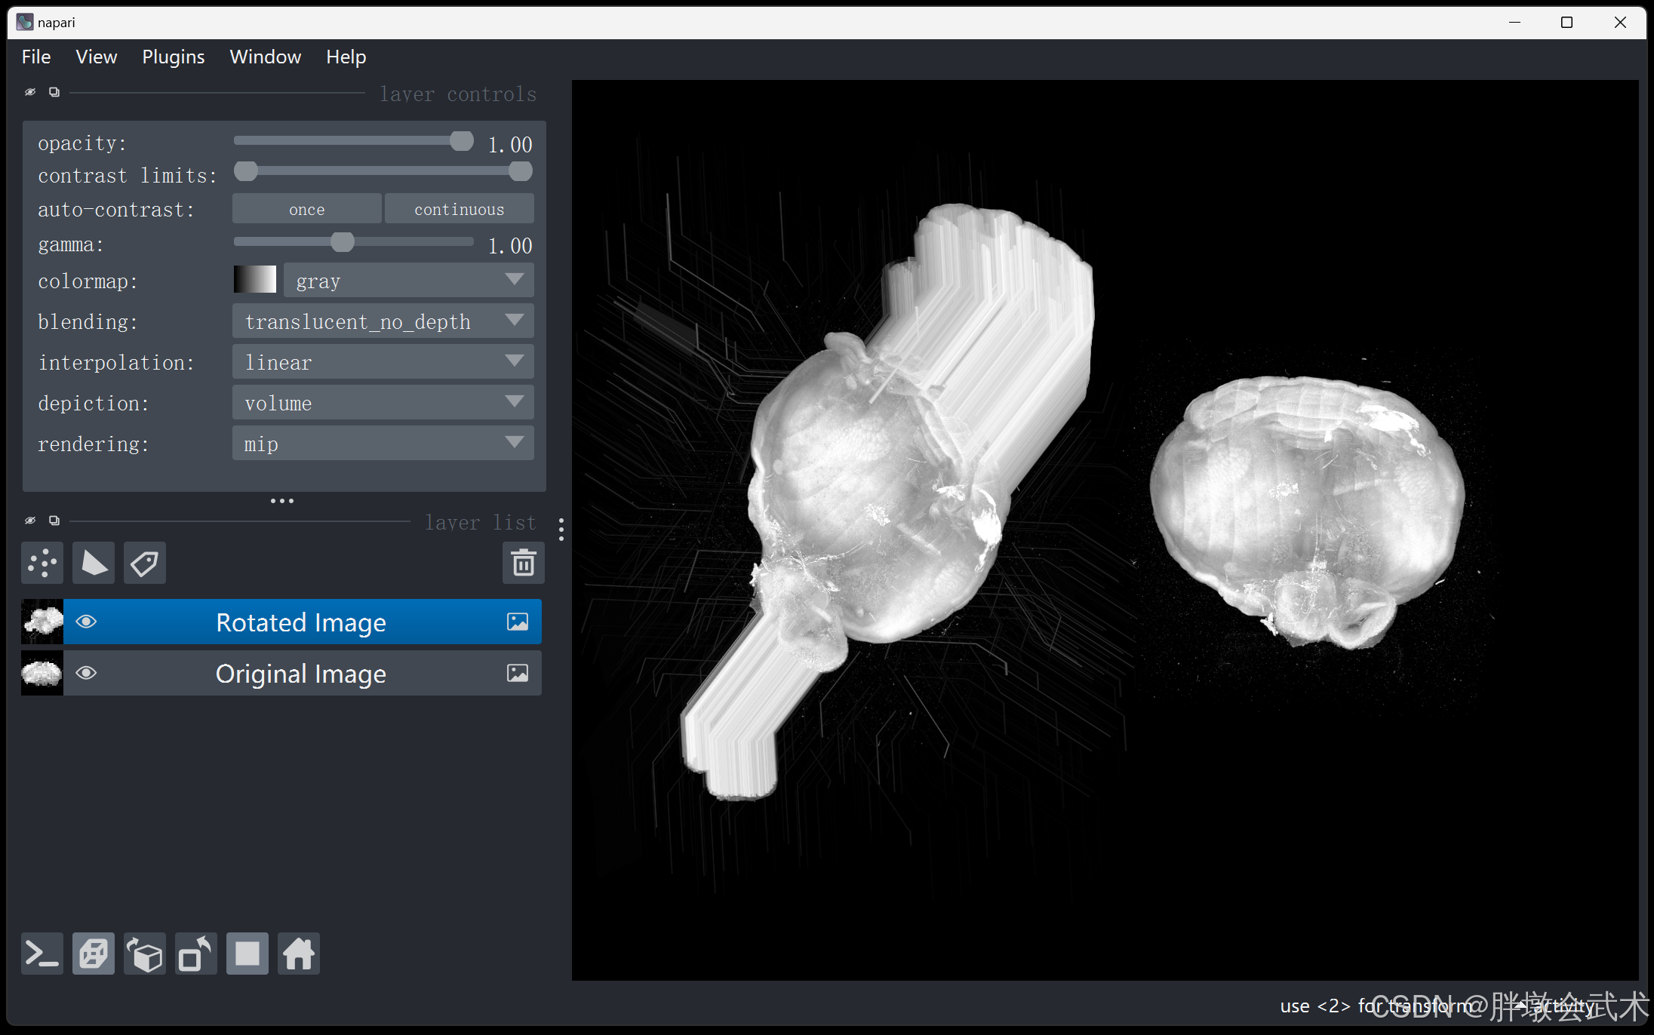Open the Plugins menu
The height and width of the screenshot is (1035, 1654).
click(173, 57)
